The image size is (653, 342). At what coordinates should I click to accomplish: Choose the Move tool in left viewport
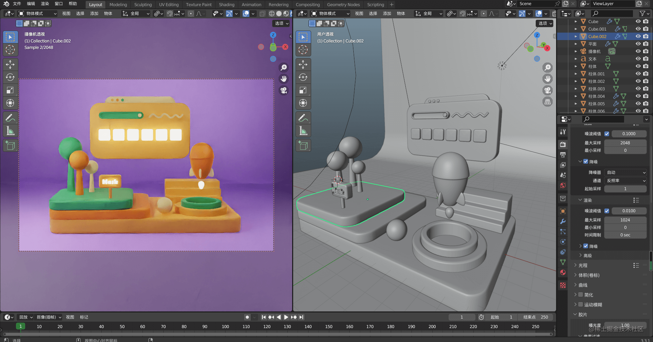pos(10,64)
